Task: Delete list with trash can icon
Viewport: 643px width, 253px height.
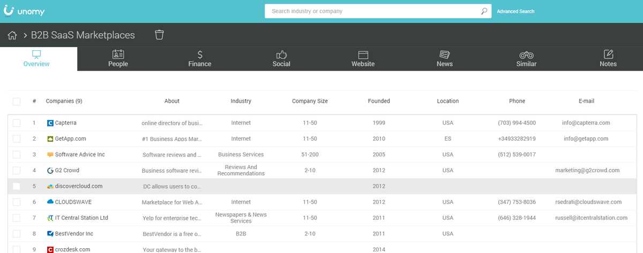Action: pos(159,35)
